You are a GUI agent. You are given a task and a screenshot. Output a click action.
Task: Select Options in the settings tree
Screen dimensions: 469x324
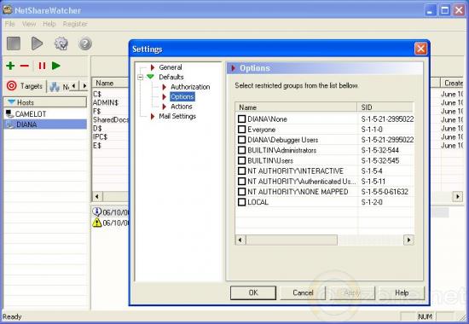[182, 96]
